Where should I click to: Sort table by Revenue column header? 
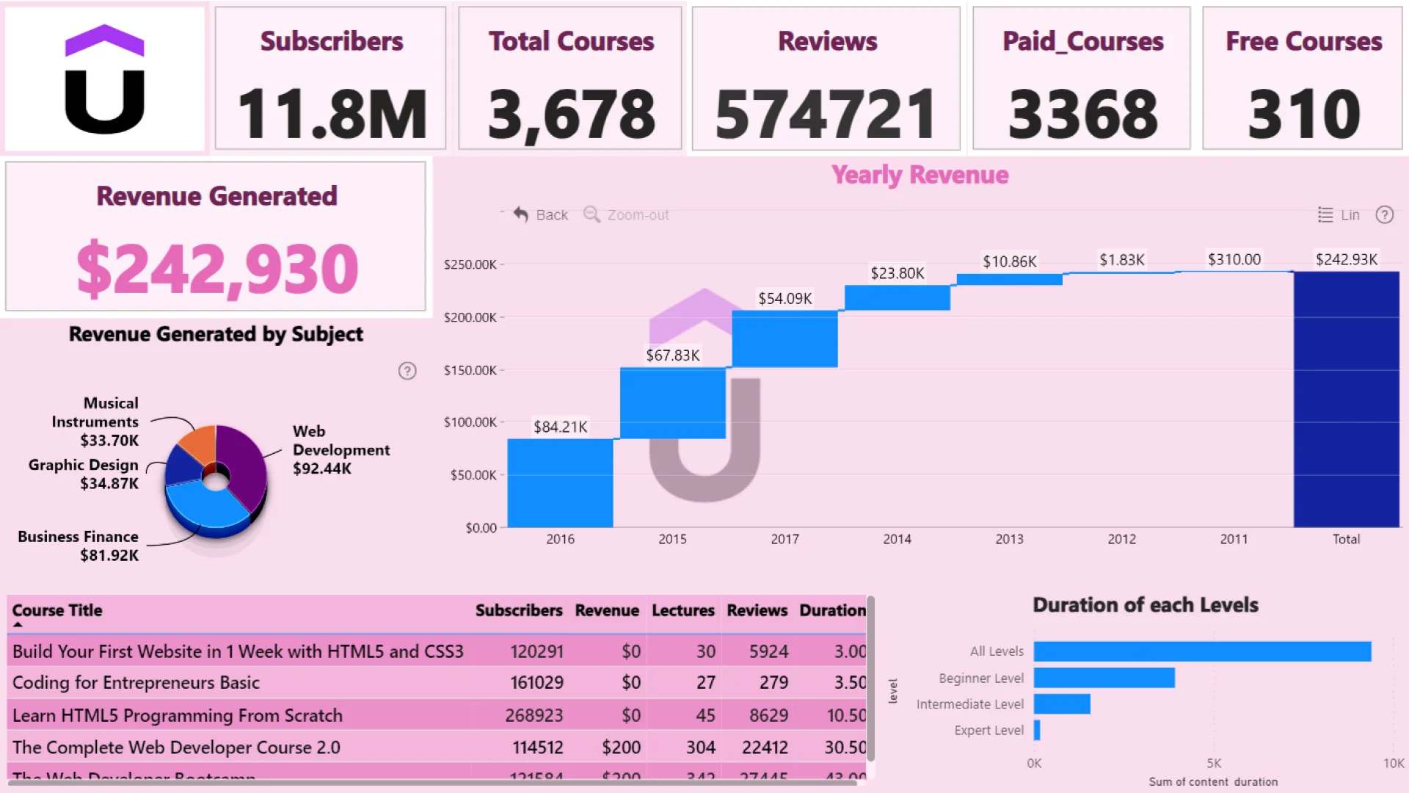coord(606,610)
